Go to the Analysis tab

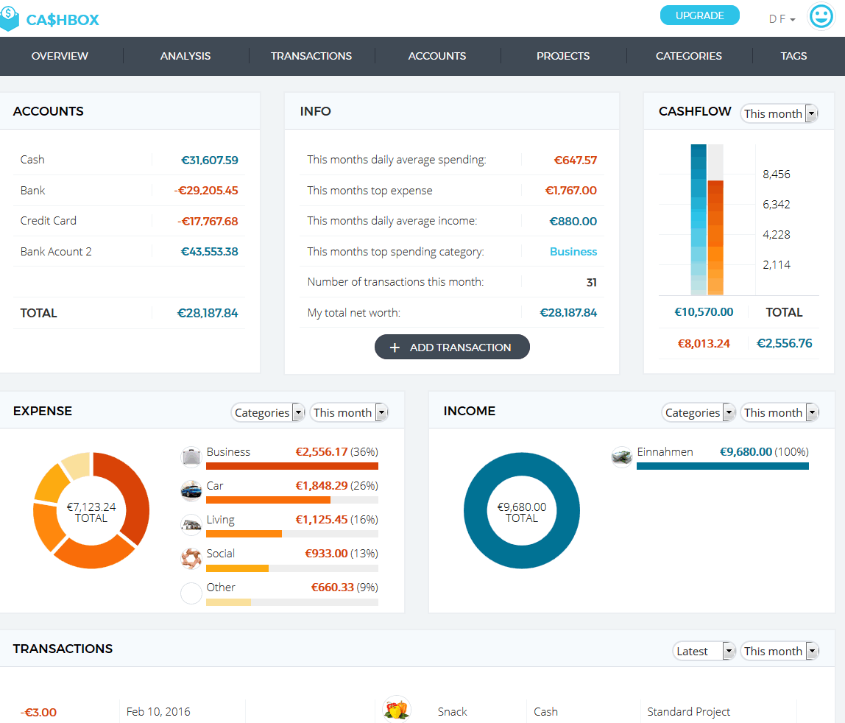tap(185, 56)
